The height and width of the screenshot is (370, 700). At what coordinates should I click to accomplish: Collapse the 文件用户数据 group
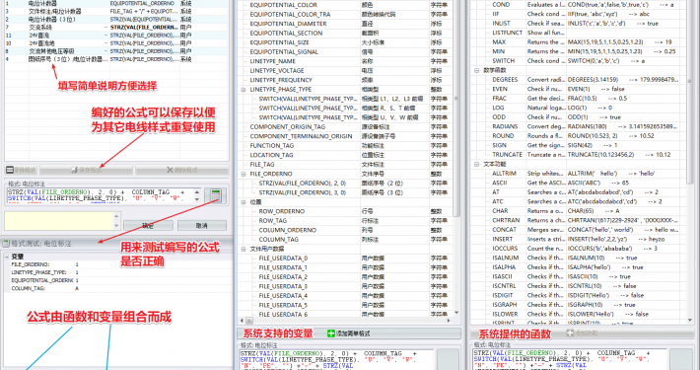tap(244, 249)
